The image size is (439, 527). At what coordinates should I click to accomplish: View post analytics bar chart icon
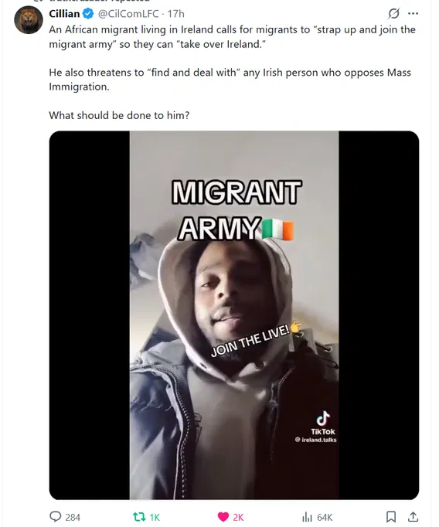[308, 517]
